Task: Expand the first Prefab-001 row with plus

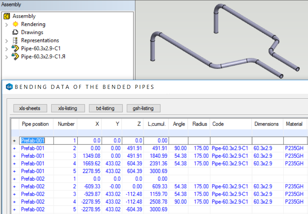Action: tap(14, 141)
